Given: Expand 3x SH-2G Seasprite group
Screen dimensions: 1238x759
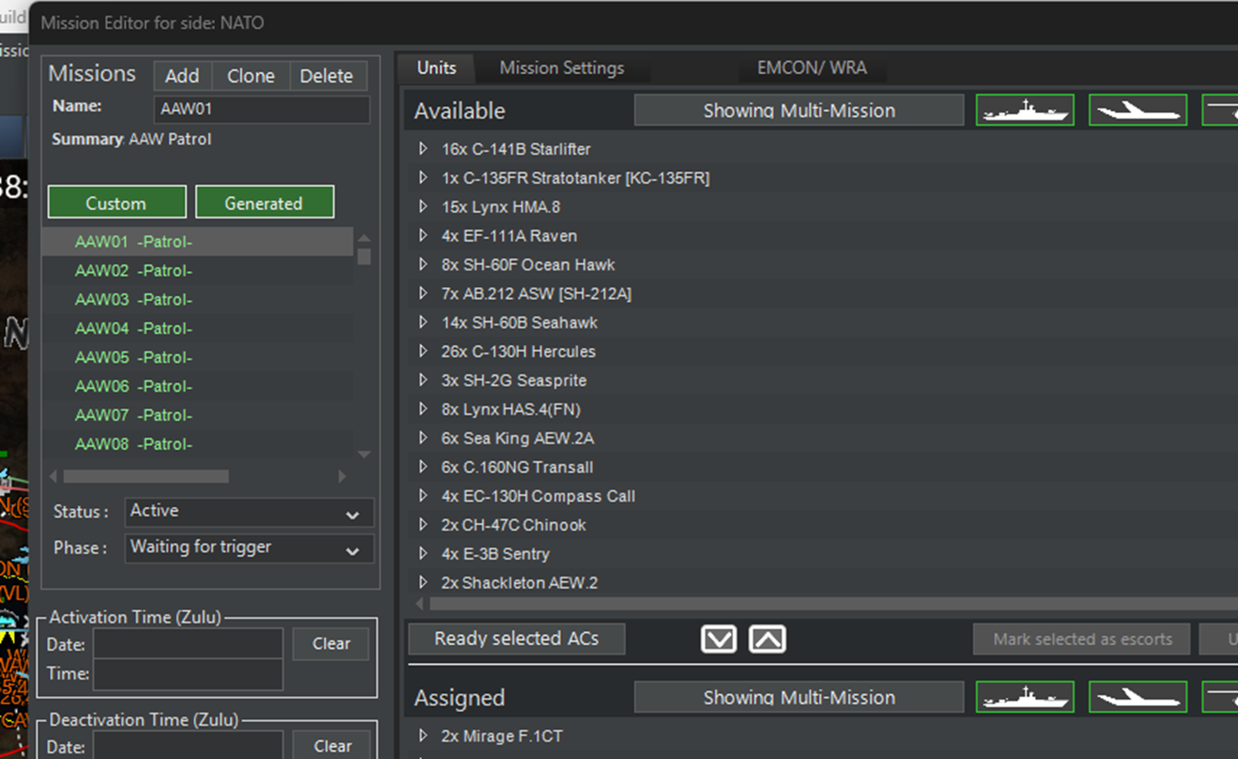Looking at the screenshot, I should 423,380.
